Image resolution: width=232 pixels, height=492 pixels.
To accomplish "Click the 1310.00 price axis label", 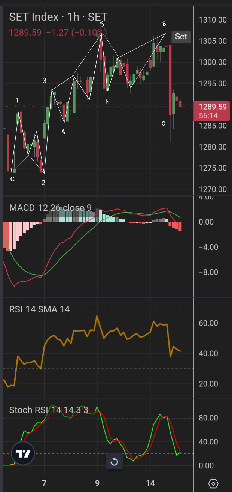I will coord(213,19).
